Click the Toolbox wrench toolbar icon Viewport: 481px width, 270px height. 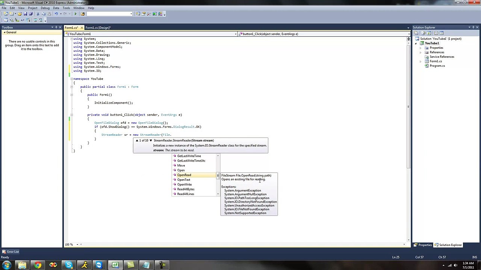[x=149, y=14]
